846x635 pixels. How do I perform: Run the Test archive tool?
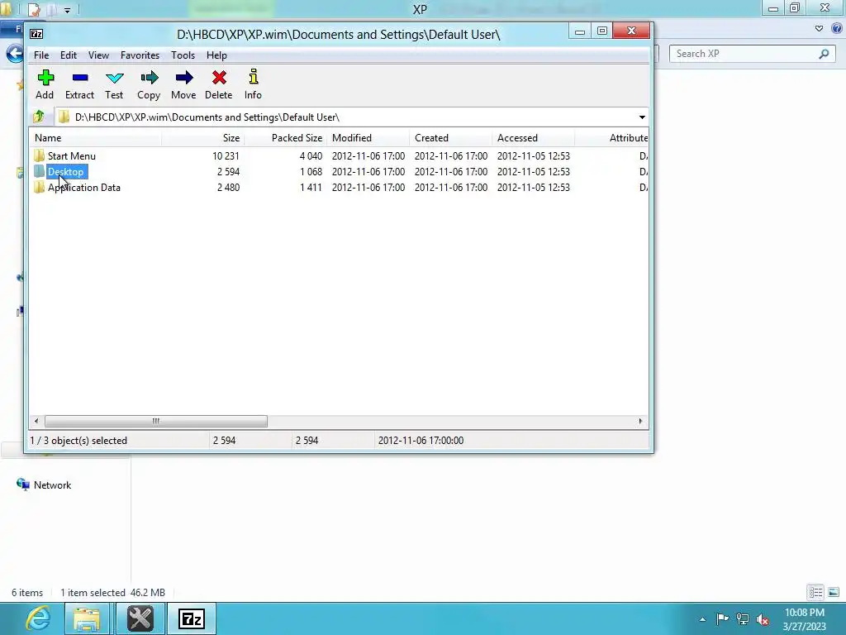point(114,78)
